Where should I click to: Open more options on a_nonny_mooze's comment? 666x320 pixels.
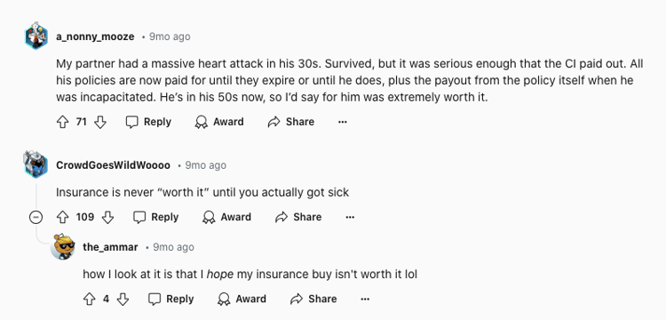tap(343, 123)
